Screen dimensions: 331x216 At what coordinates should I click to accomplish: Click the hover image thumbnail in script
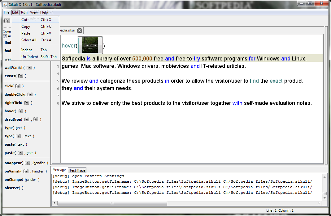(90, 45)
